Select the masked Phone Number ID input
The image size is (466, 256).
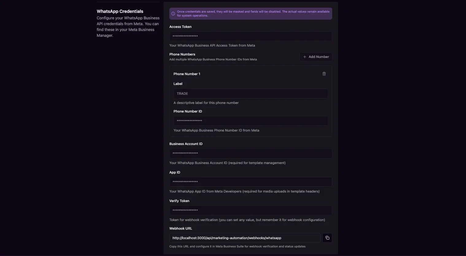point(250,121)
